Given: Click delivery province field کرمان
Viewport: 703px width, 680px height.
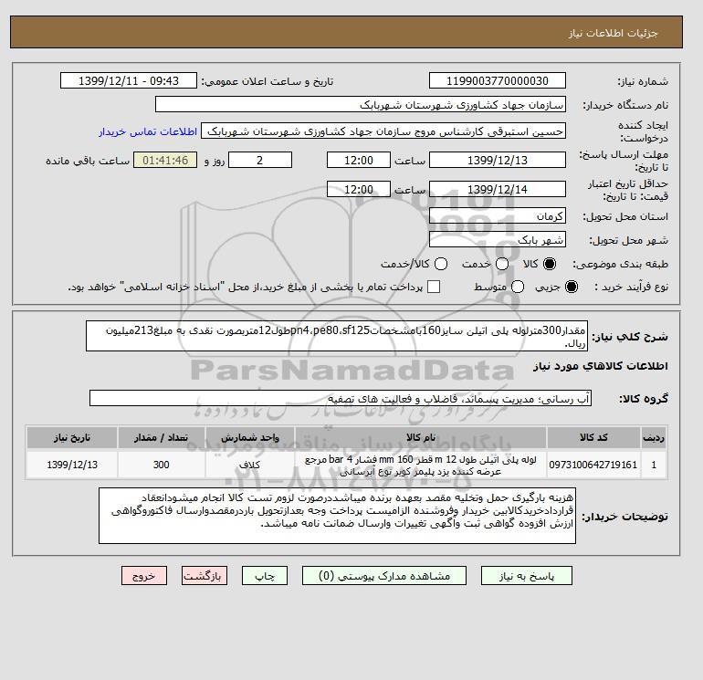Looking at the screenshot, I should click(498, 216).
